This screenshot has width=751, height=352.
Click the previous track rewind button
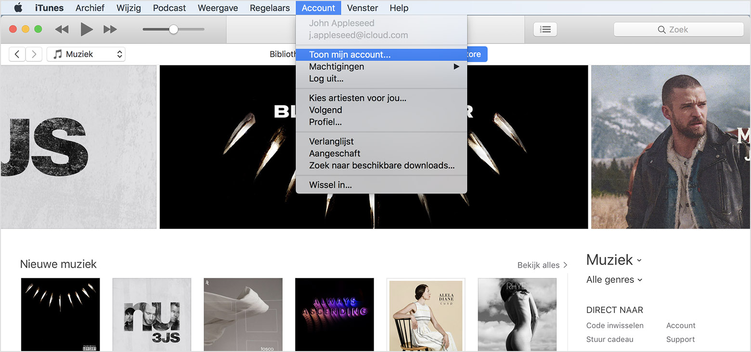pos(62,29)
